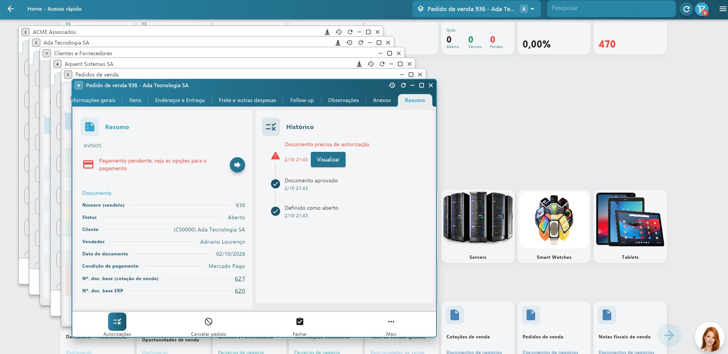
Task: Click in the Pesquisar search field
Action: [611, 8]
